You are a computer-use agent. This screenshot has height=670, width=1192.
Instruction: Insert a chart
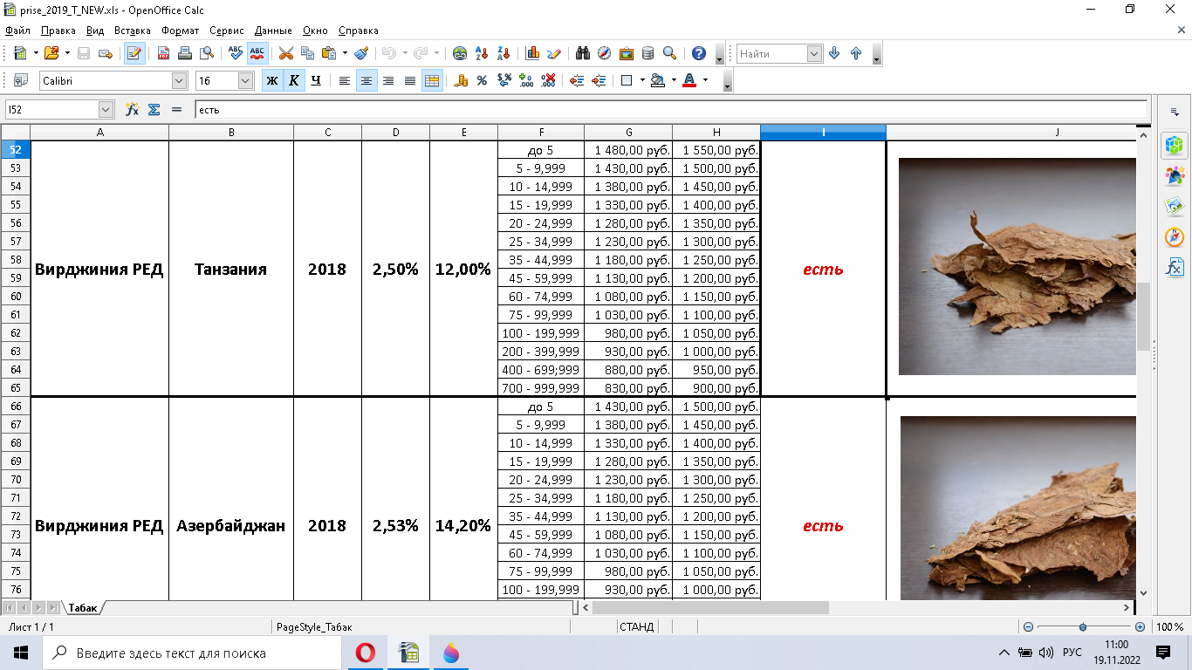click(x=532, y=53)
